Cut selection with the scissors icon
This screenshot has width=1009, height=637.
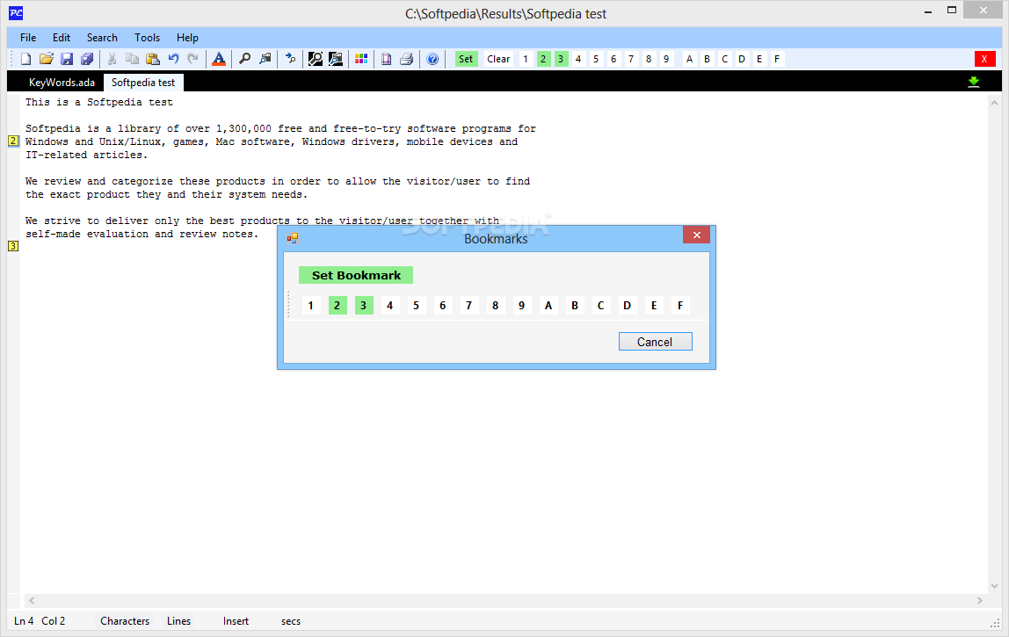point(112,59)
